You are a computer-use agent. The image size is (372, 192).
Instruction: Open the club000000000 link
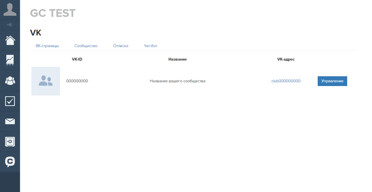[286, 81]
